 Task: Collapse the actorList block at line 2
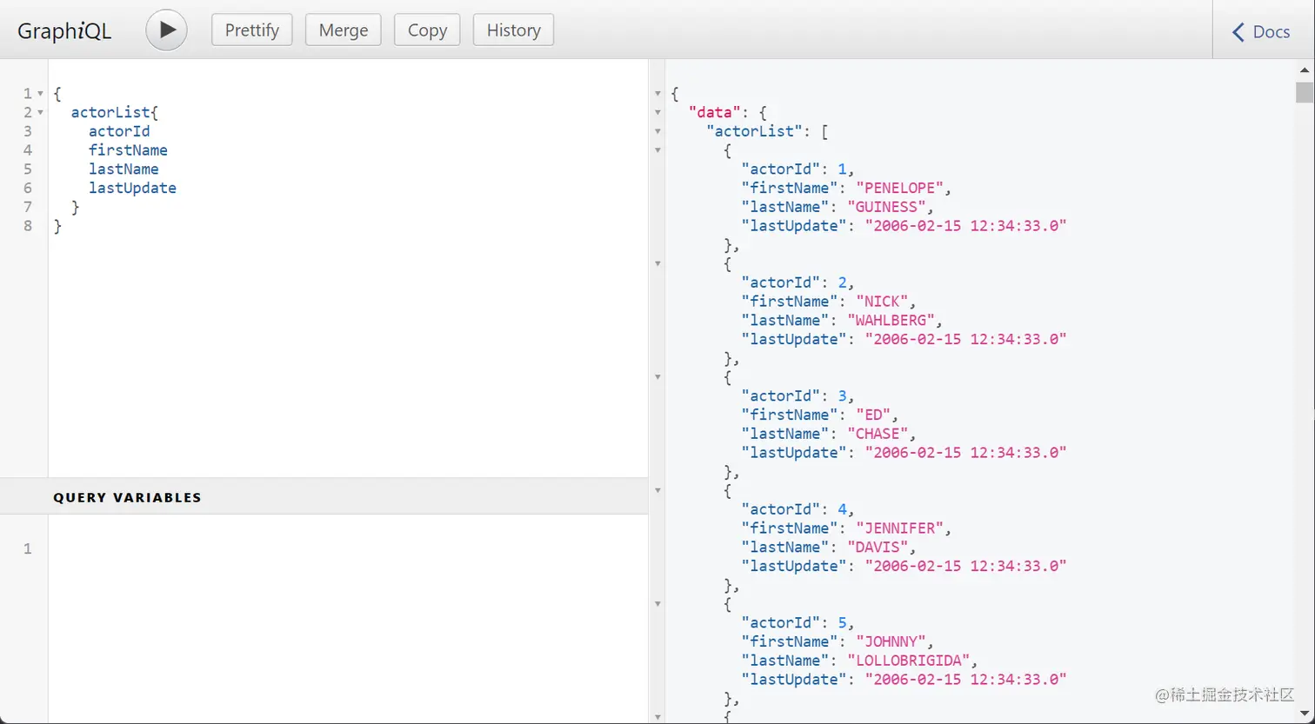pyautogui.click(x=41, y=113)
